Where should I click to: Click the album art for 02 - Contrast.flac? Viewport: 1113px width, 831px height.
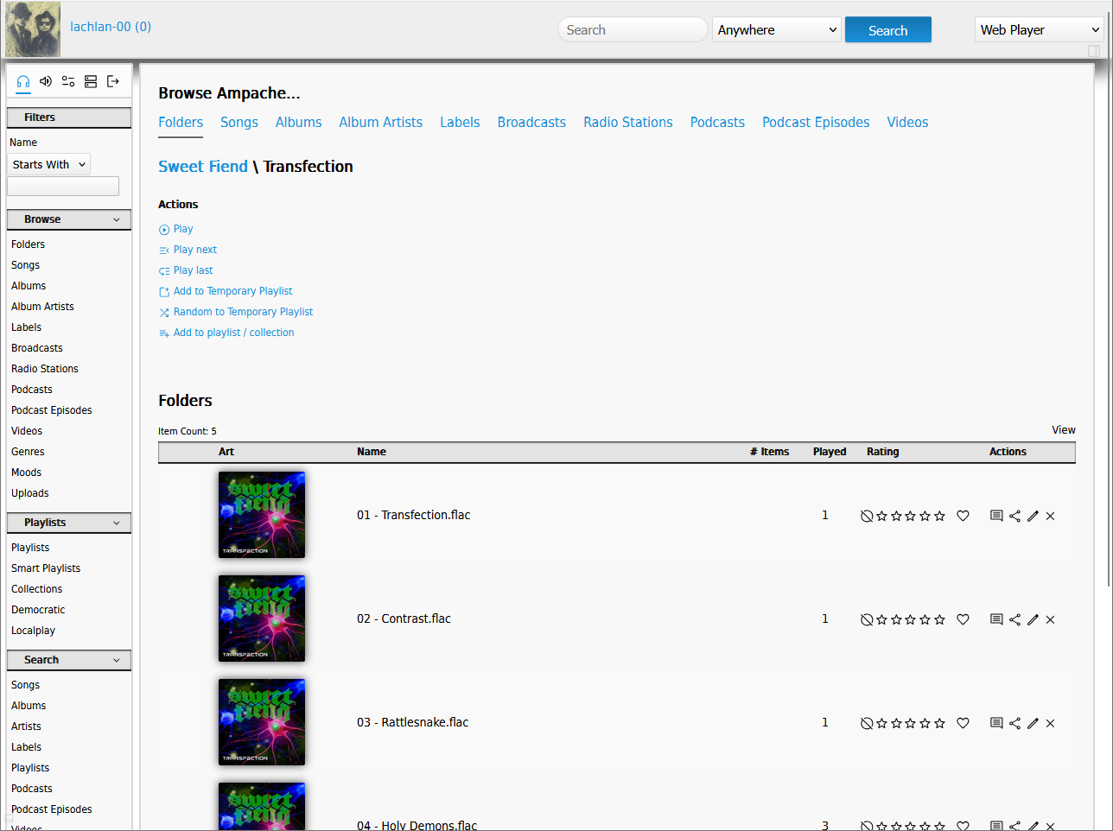[262, 618]
